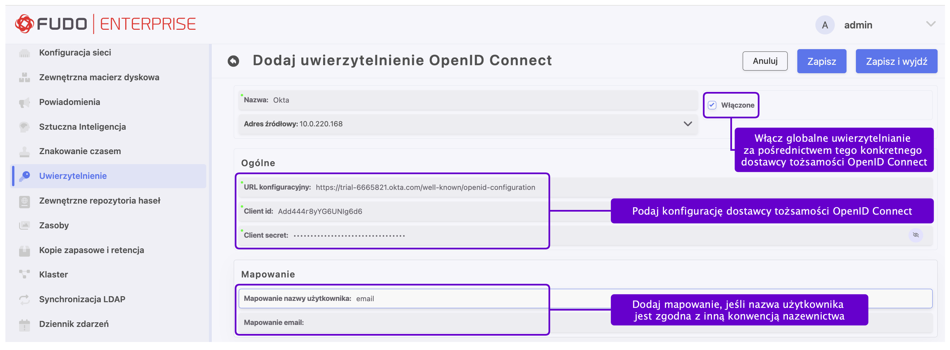Toggle the Włączone checkbox
This screenshot has width=950, height=350.
(x=712, y=105)
